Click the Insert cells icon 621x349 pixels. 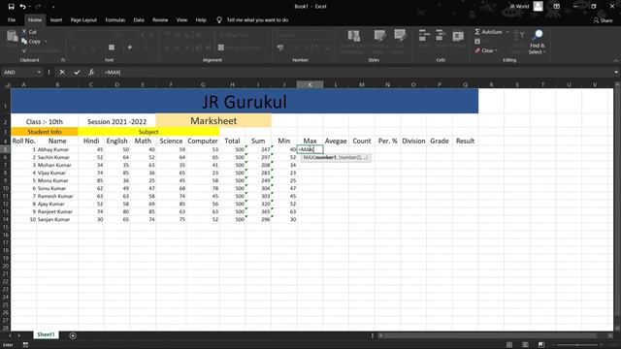click(424, 35)
